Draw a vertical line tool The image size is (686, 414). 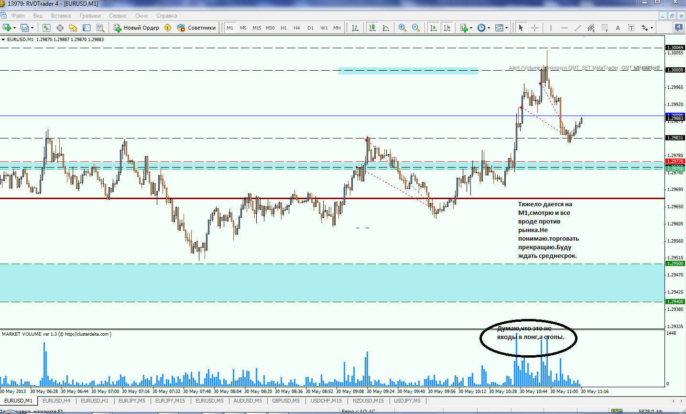pyautogui.click(x=551, y=28)
